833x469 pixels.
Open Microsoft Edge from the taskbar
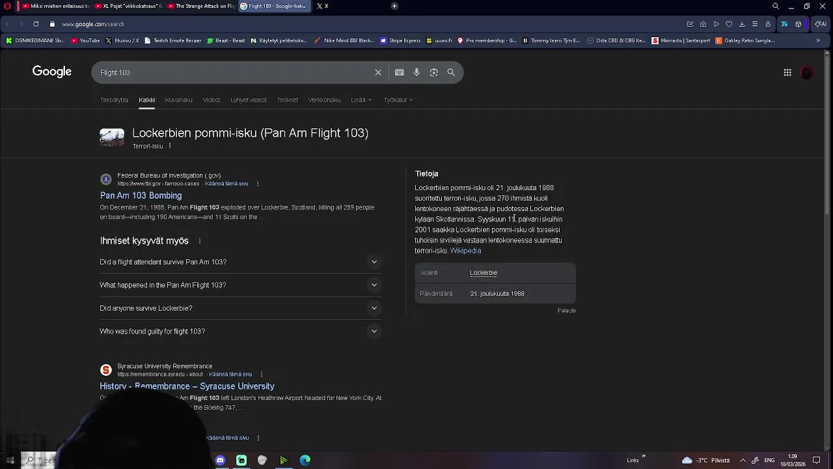click(x=305, y=460)
